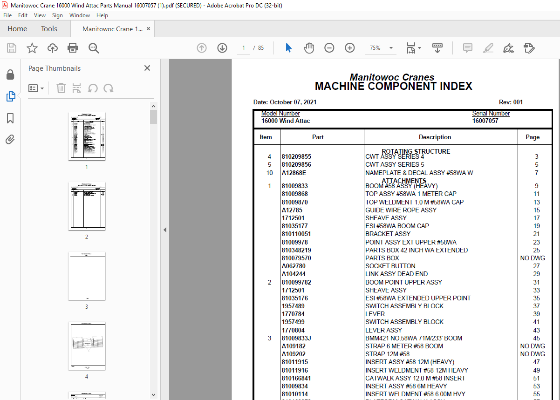Click part number 81009833J
This screenshot has height=400, width=560.
(296, 339)
